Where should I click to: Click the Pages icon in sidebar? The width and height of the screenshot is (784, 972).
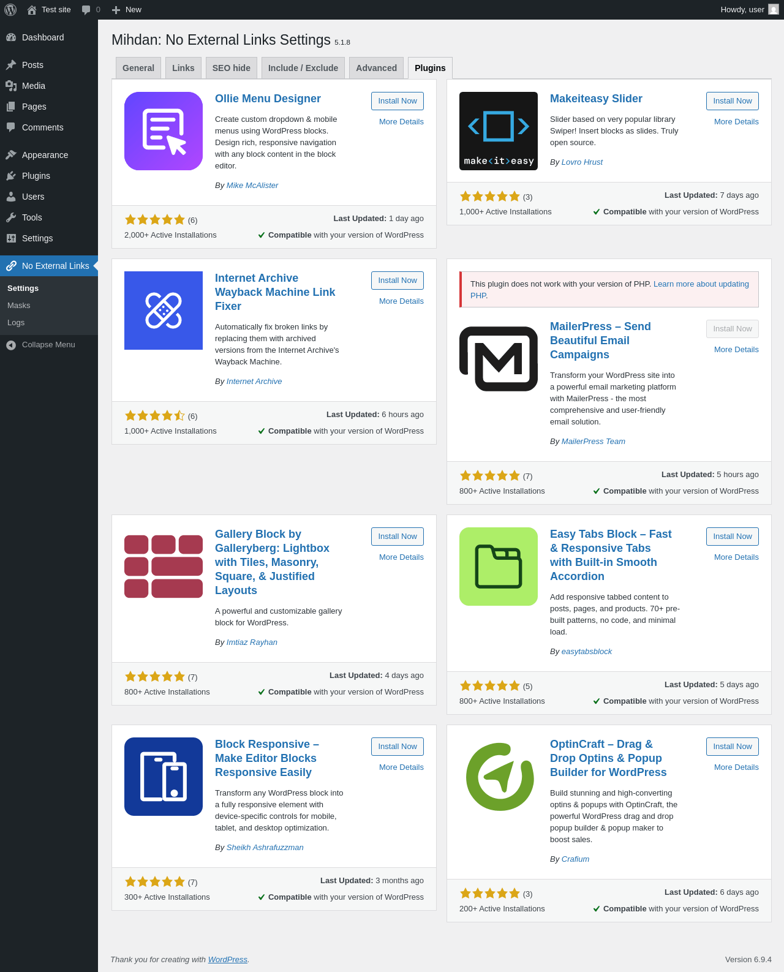pyautogui.click(x=11, y=107)
